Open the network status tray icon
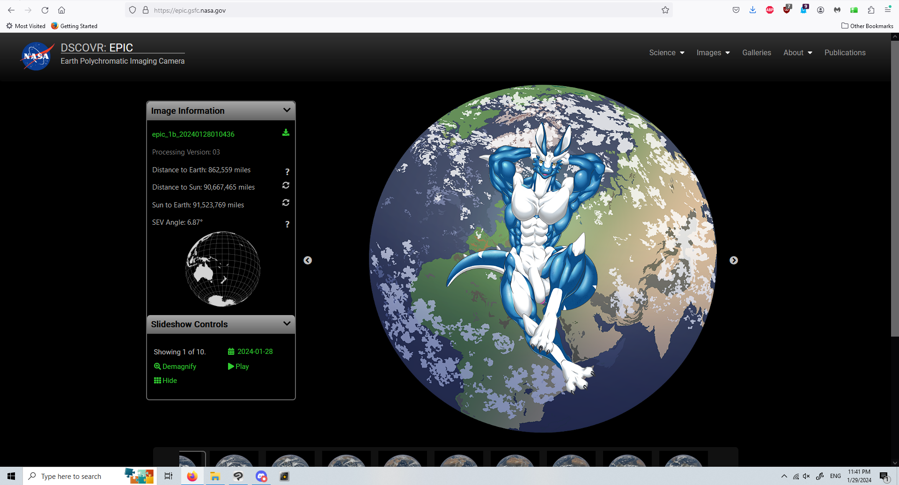The height and width of the screenshot is (485, 899). (796, 476)
